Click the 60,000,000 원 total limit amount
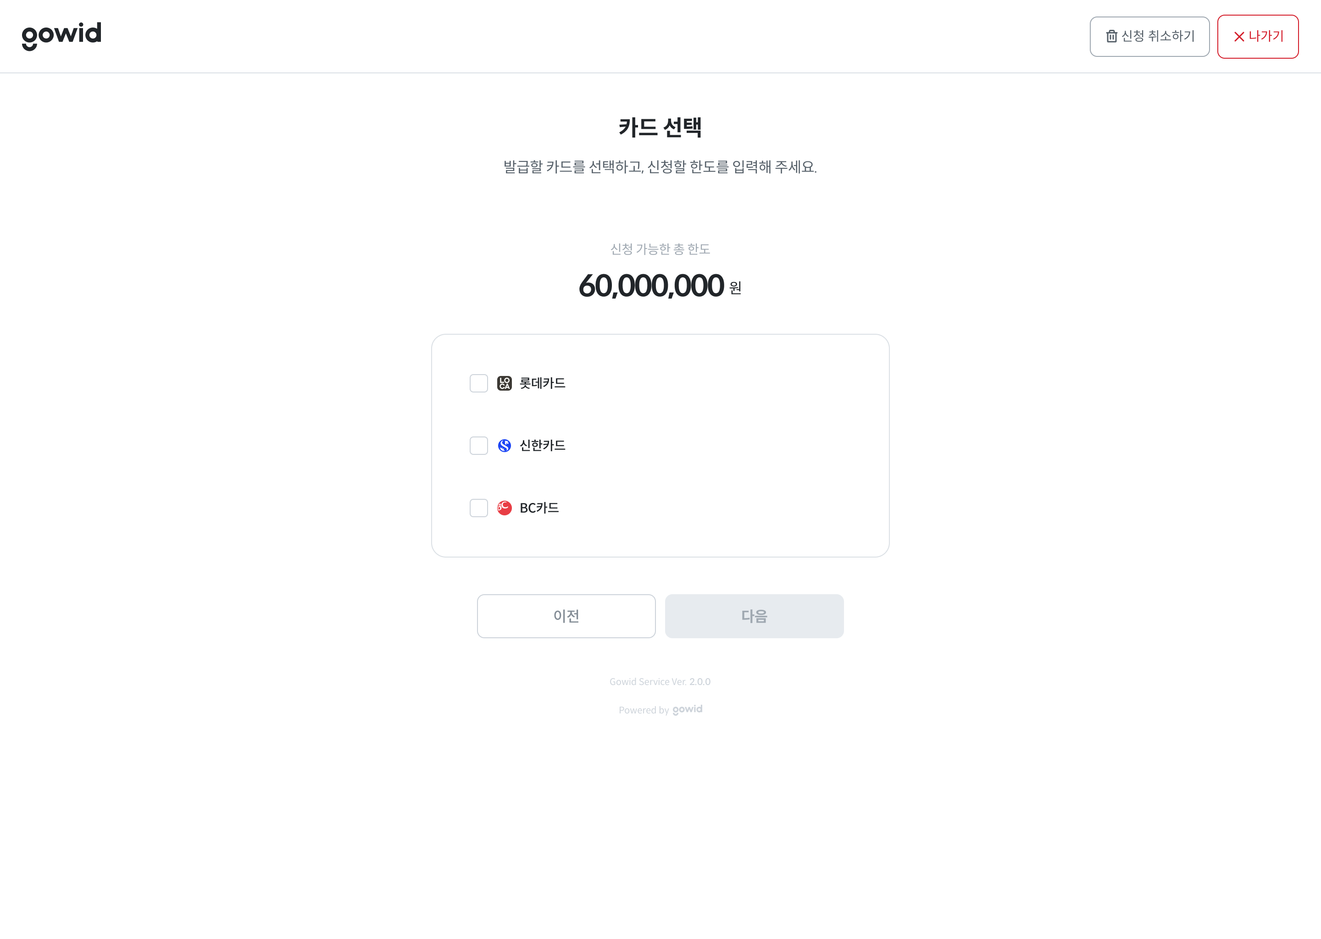Image resolution: width=1321 pixels, height=939 pixels. [659, 286]
